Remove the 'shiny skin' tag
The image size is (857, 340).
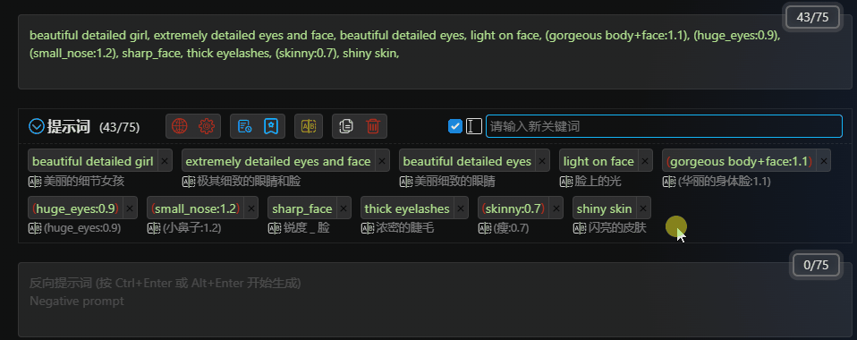(643, 208)
